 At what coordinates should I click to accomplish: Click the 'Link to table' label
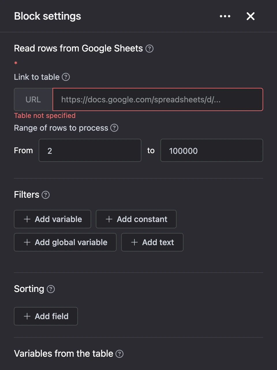tap(37, 77)
